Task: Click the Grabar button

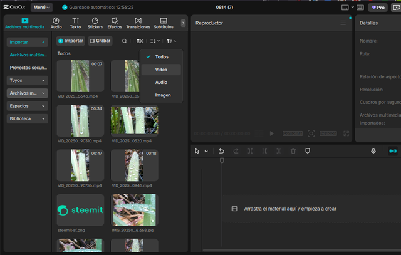Action: click(x=100, y=41)
